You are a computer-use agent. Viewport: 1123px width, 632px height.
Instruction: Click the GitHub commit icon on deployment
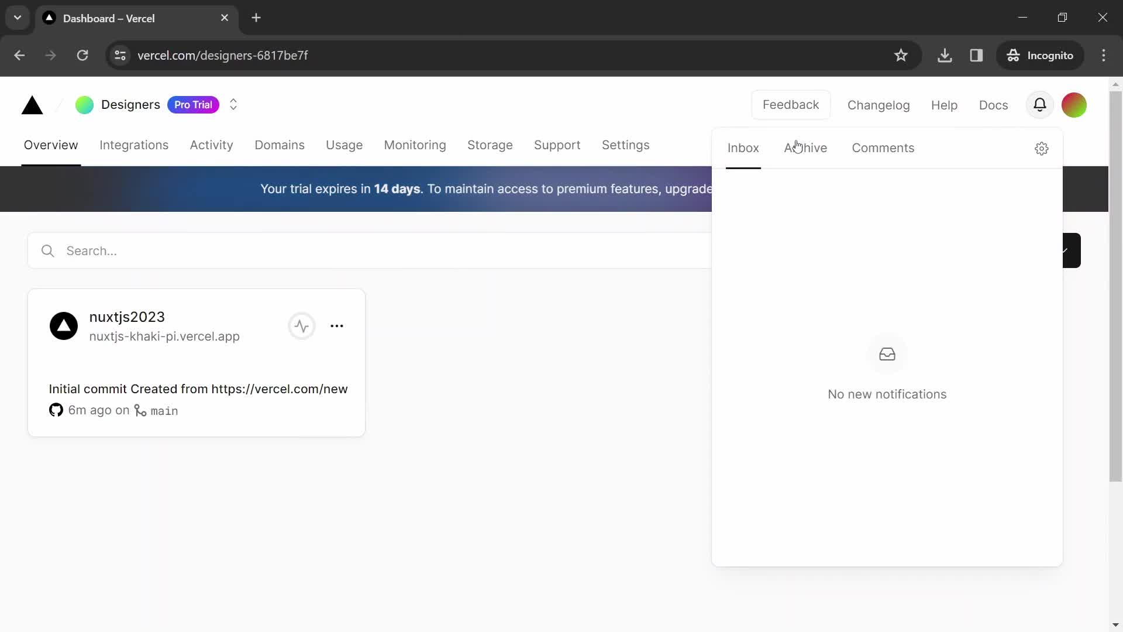tap(56, 410)
